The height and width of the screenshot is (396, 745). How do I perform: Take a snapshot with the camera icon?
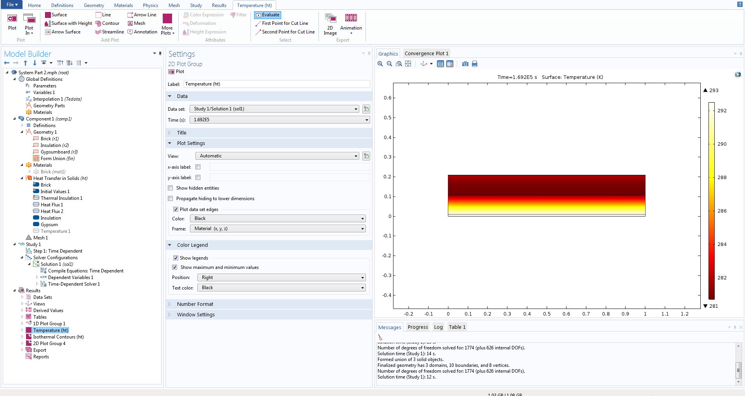tap(465, 64)
